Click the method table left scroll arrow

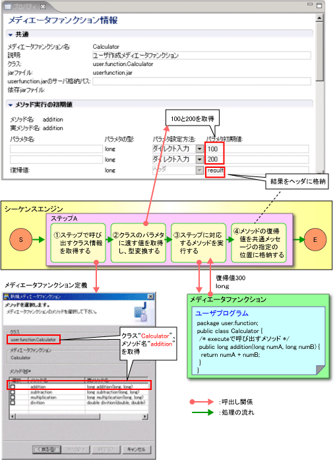12,416
